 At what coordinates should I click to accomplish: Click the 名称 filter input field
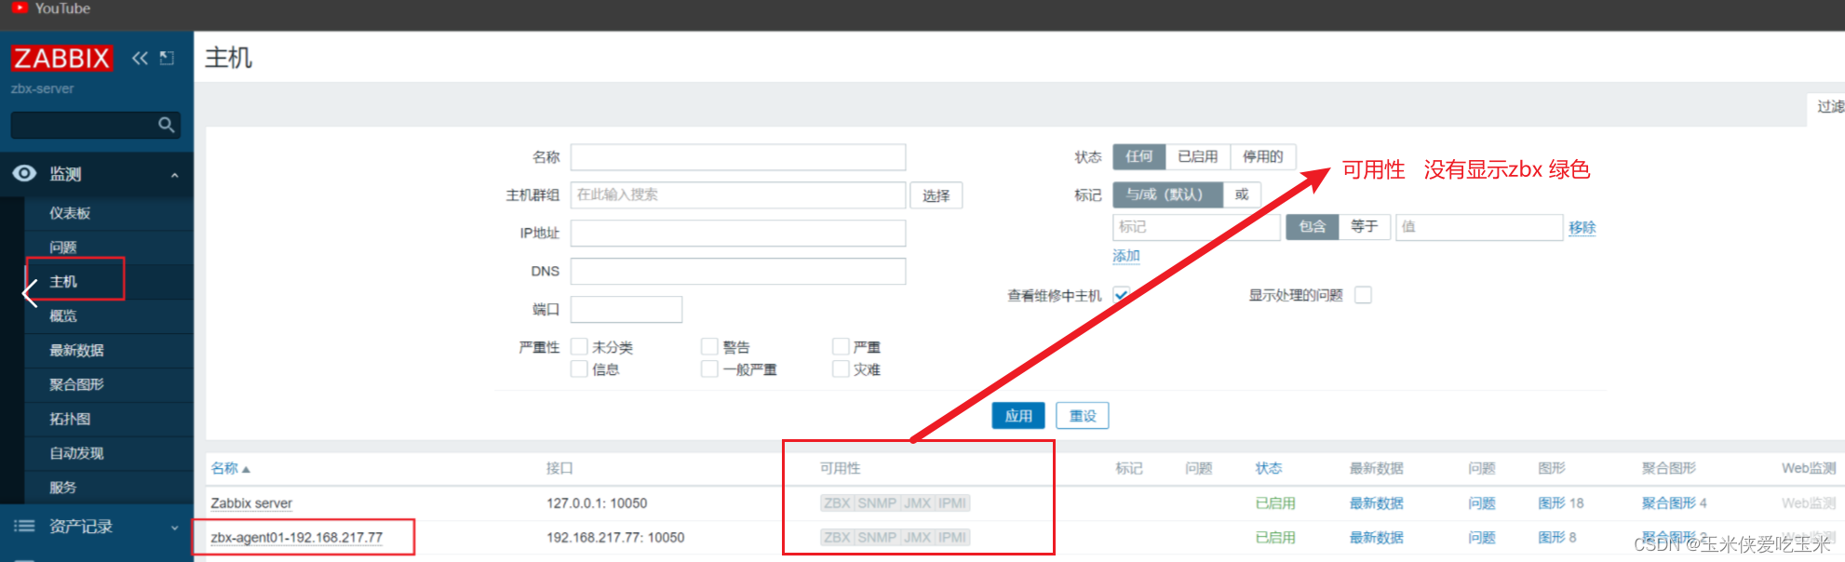[738, 157]
